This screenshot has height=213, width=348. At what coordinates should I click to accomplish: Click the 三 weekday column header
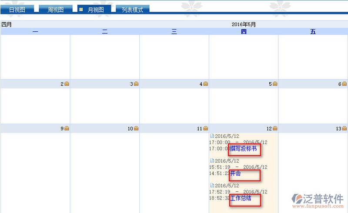tap(174, 31)
